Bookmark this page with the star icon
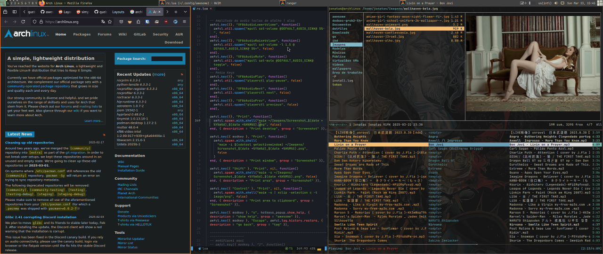The image size is (603, 254). tap(110, 22)
